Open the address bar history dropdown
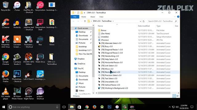This screenshot has height=110, width=197. (140, 21)
